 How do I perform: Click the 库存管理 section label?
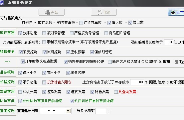pyautogui.click(x=7, y=33)
